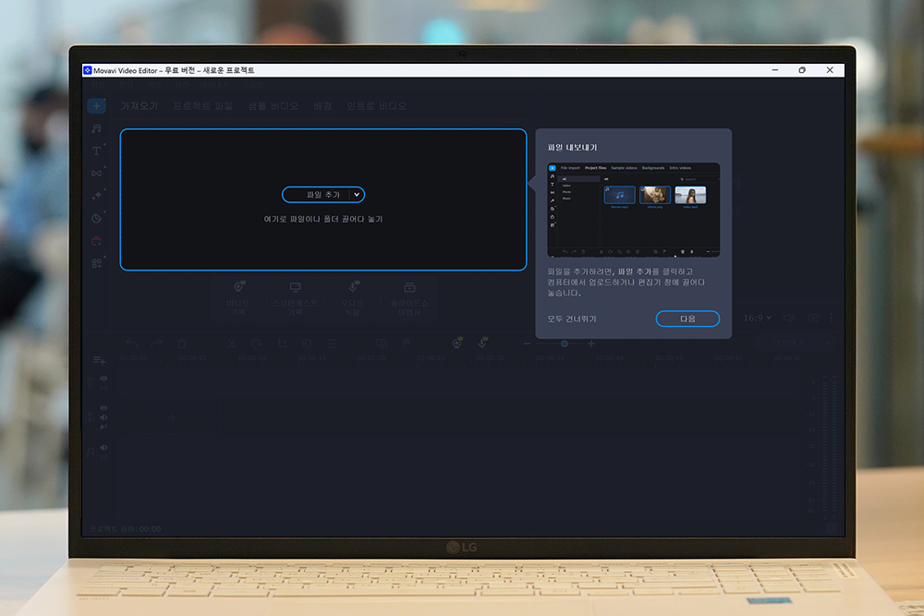Click the 다음 button in the tutorial popup
924x616 pixels.
[687, 319]
